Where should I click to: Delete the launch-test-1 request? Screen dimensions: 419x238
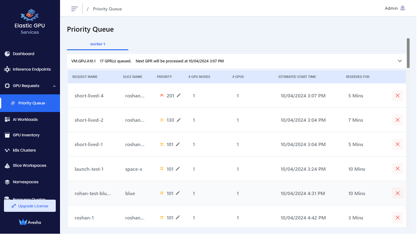[397, 169]
